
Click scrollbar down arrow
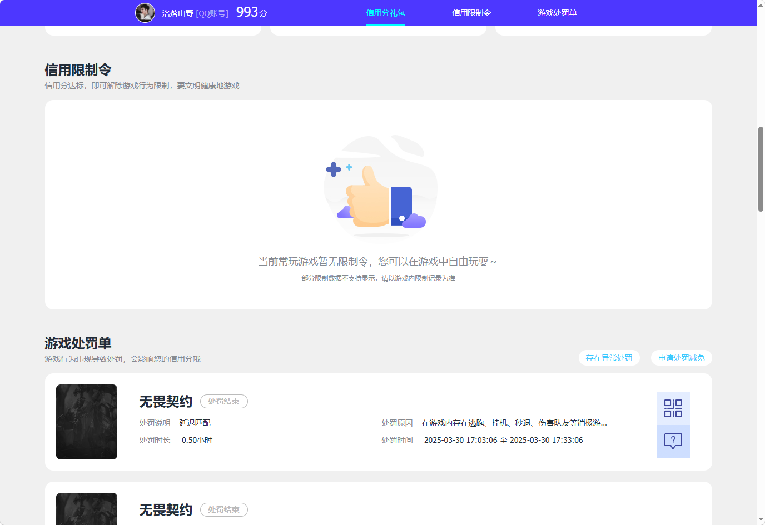(x=761, y=520)
